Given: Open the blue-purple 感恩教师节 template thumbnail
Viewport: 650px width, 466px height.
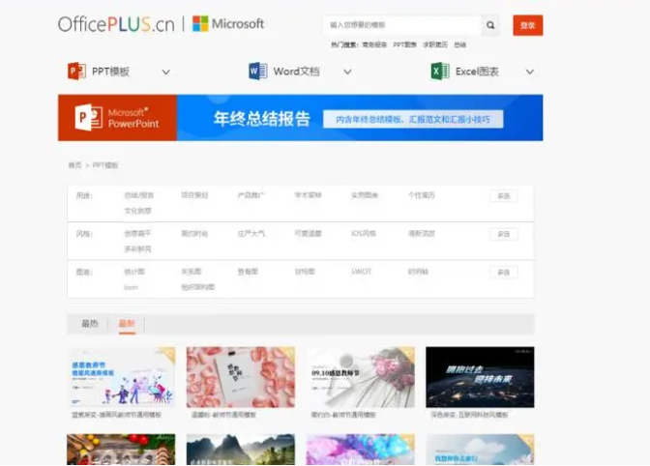Looking at the screenshot, I should coord(121,377).
